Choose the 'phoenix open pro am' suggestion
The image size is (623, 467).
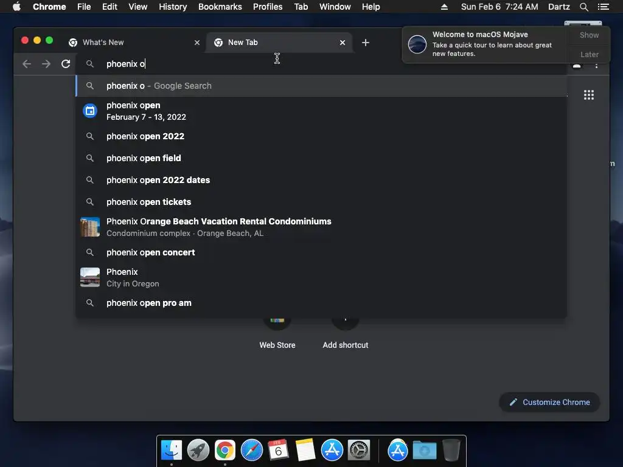[x=321, y=303]
